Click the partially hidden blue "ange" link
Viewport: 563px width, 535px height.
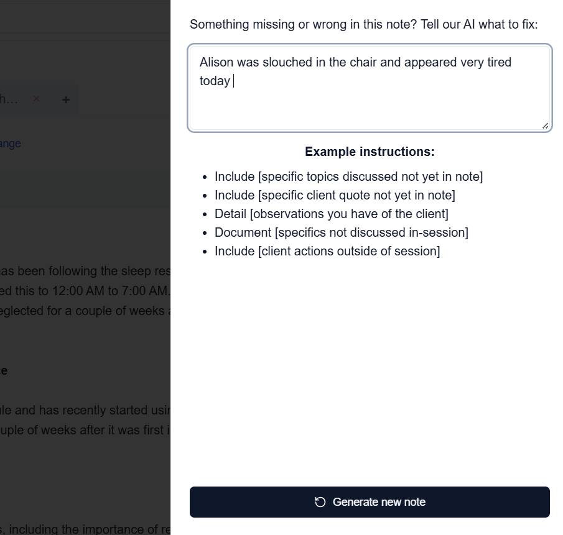point(11,144)
